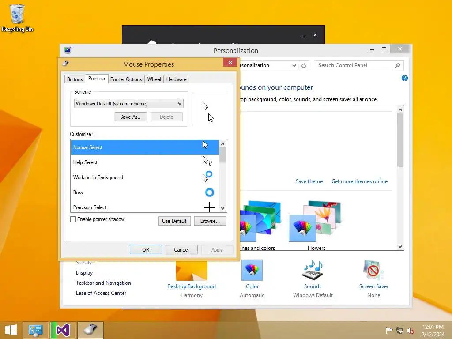Click the Personalization window title icon

click(x=68, y=50)
